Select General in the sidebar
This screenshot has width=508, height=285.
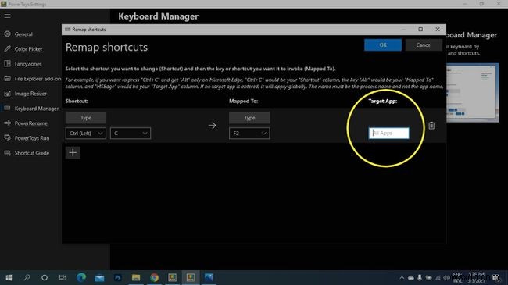[x=23, y=34]
